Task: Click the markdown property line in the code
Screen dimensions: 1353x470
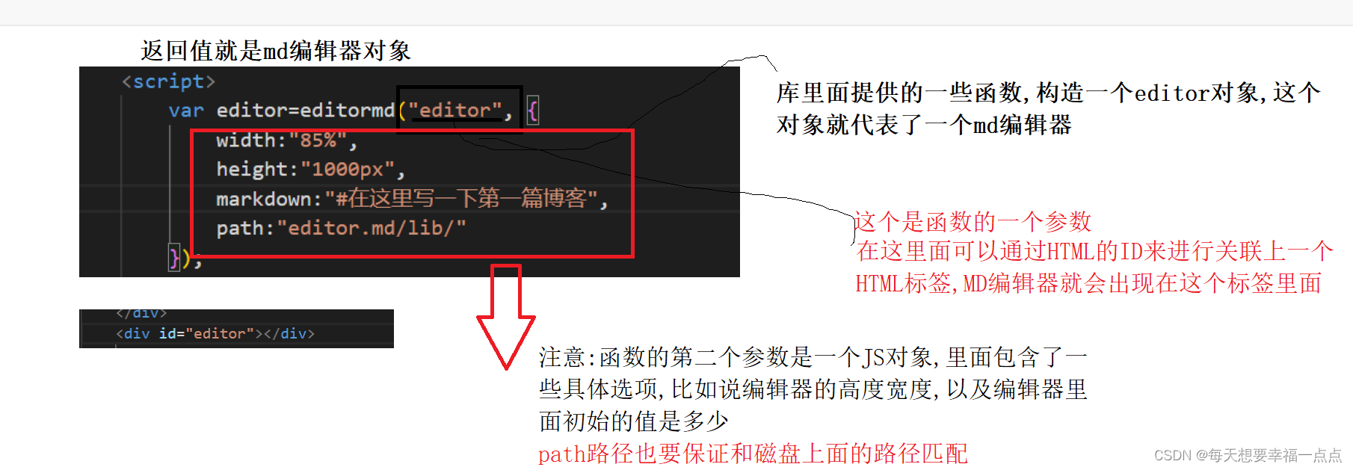Action: (x=412, y=199)
